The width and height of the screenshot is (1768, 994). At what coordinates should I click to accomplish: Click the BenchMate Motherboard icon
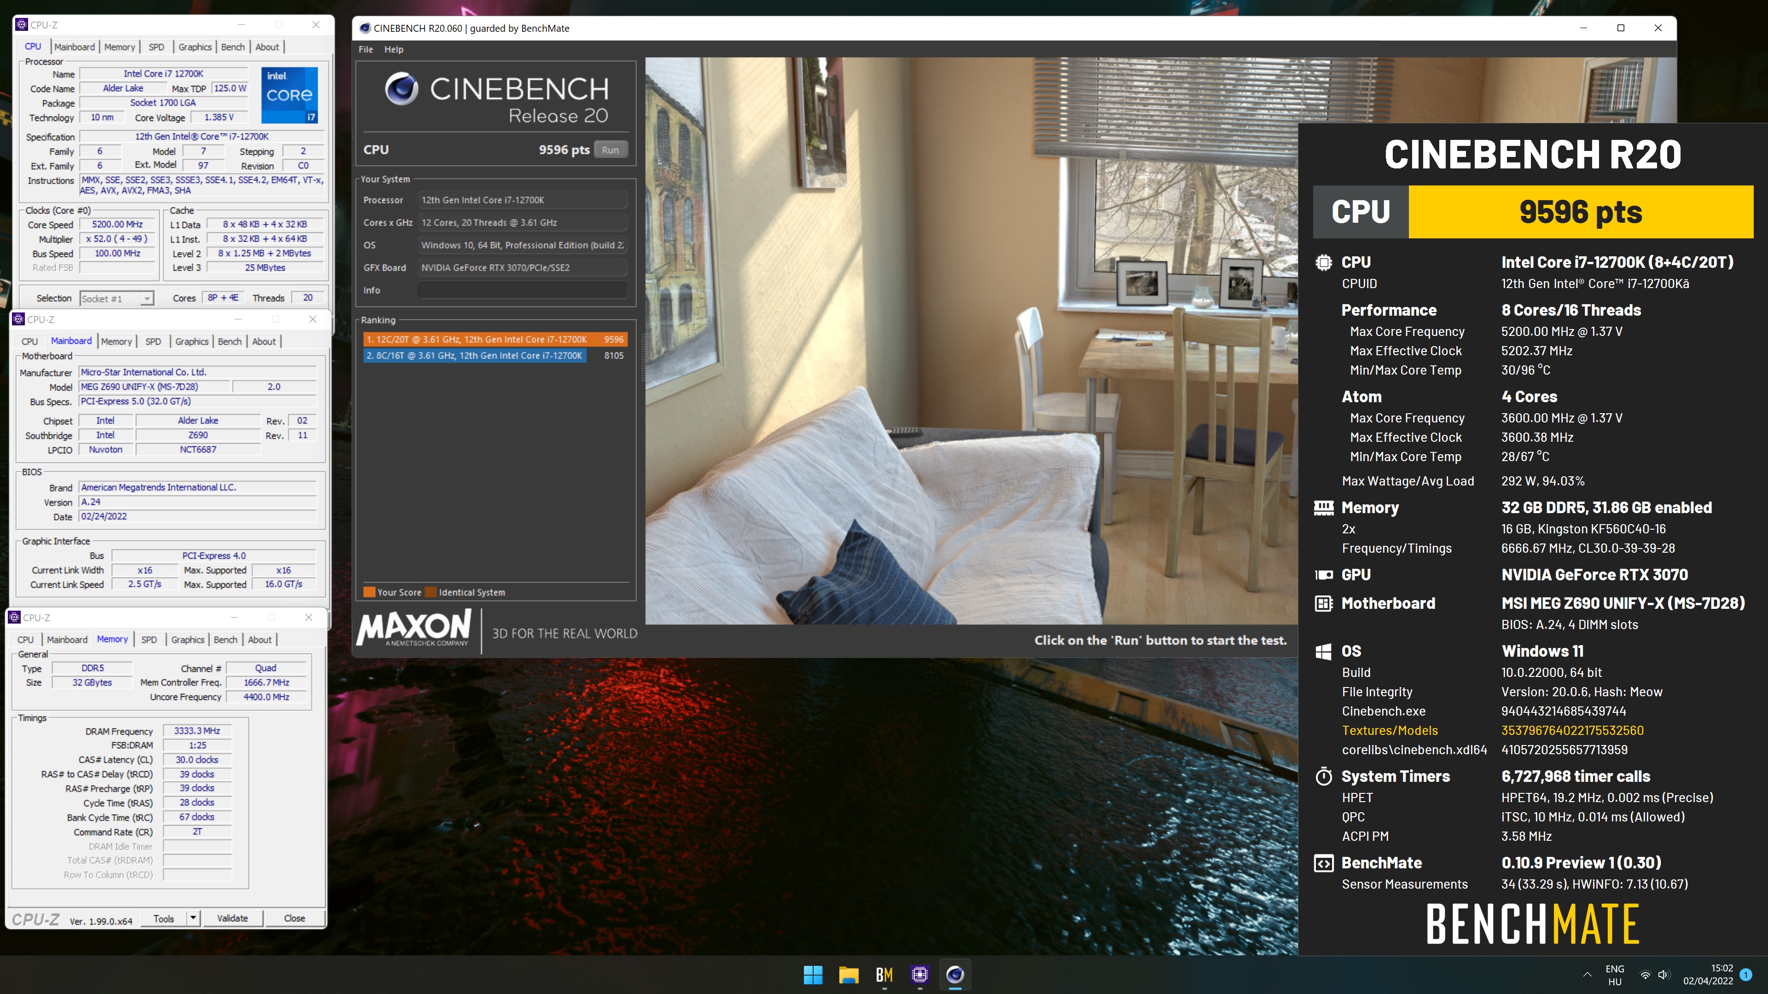[x=1323, y=604]
